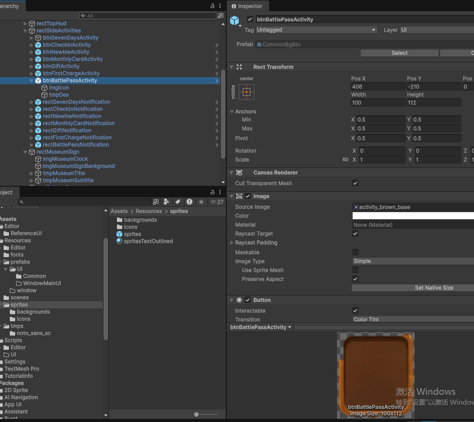Click Resources in the breadcrumb path

tap(149, 211)
